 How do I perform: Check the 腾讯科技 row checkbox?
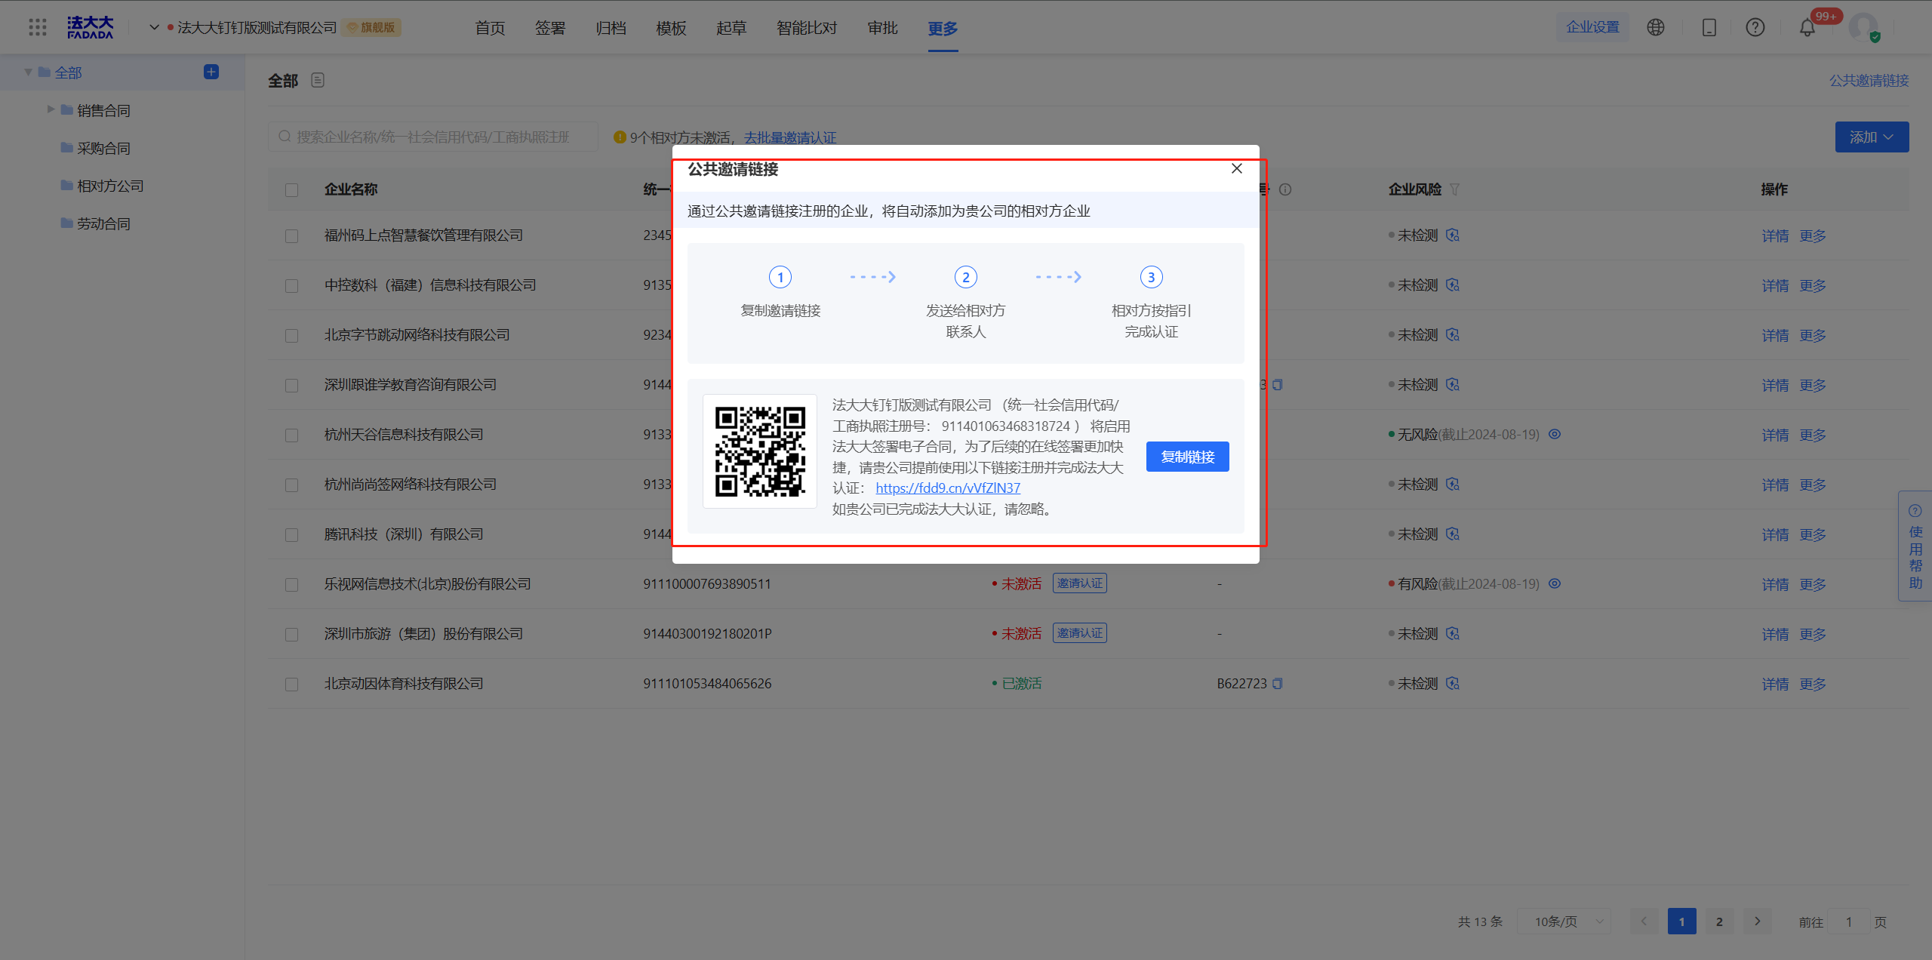[291, 535]
